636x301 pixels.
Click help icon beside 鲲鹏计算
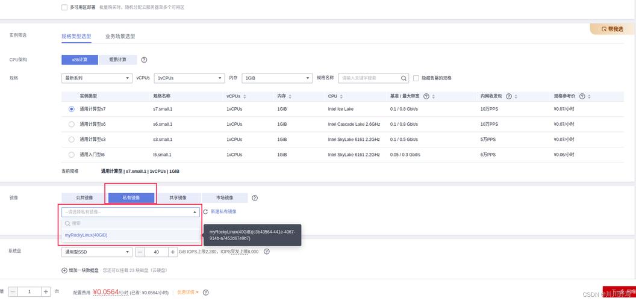[144, 60]
